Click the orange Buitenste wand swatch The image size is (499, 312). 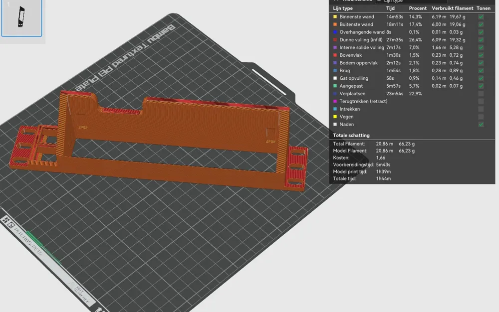click(335, 24)
